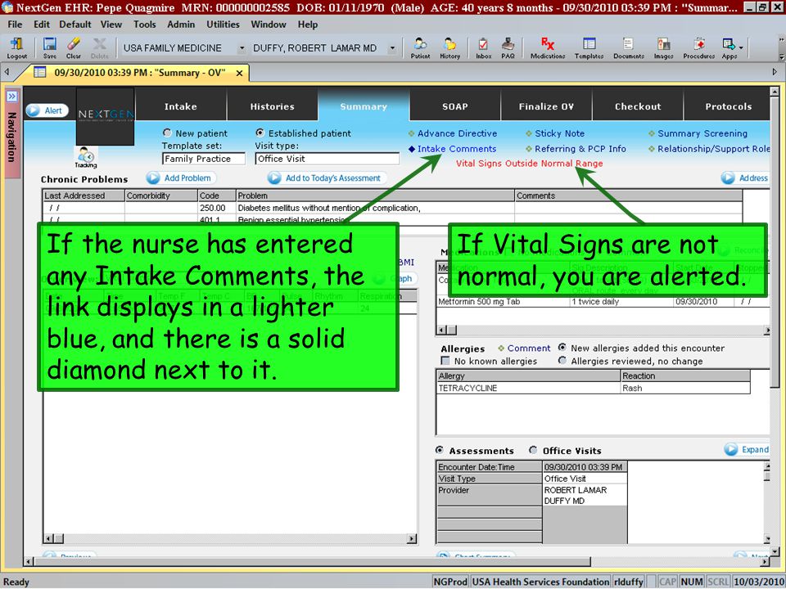The image size is (786, 589).
Task: Click the Reaction column header
Action: pos(684,375)
